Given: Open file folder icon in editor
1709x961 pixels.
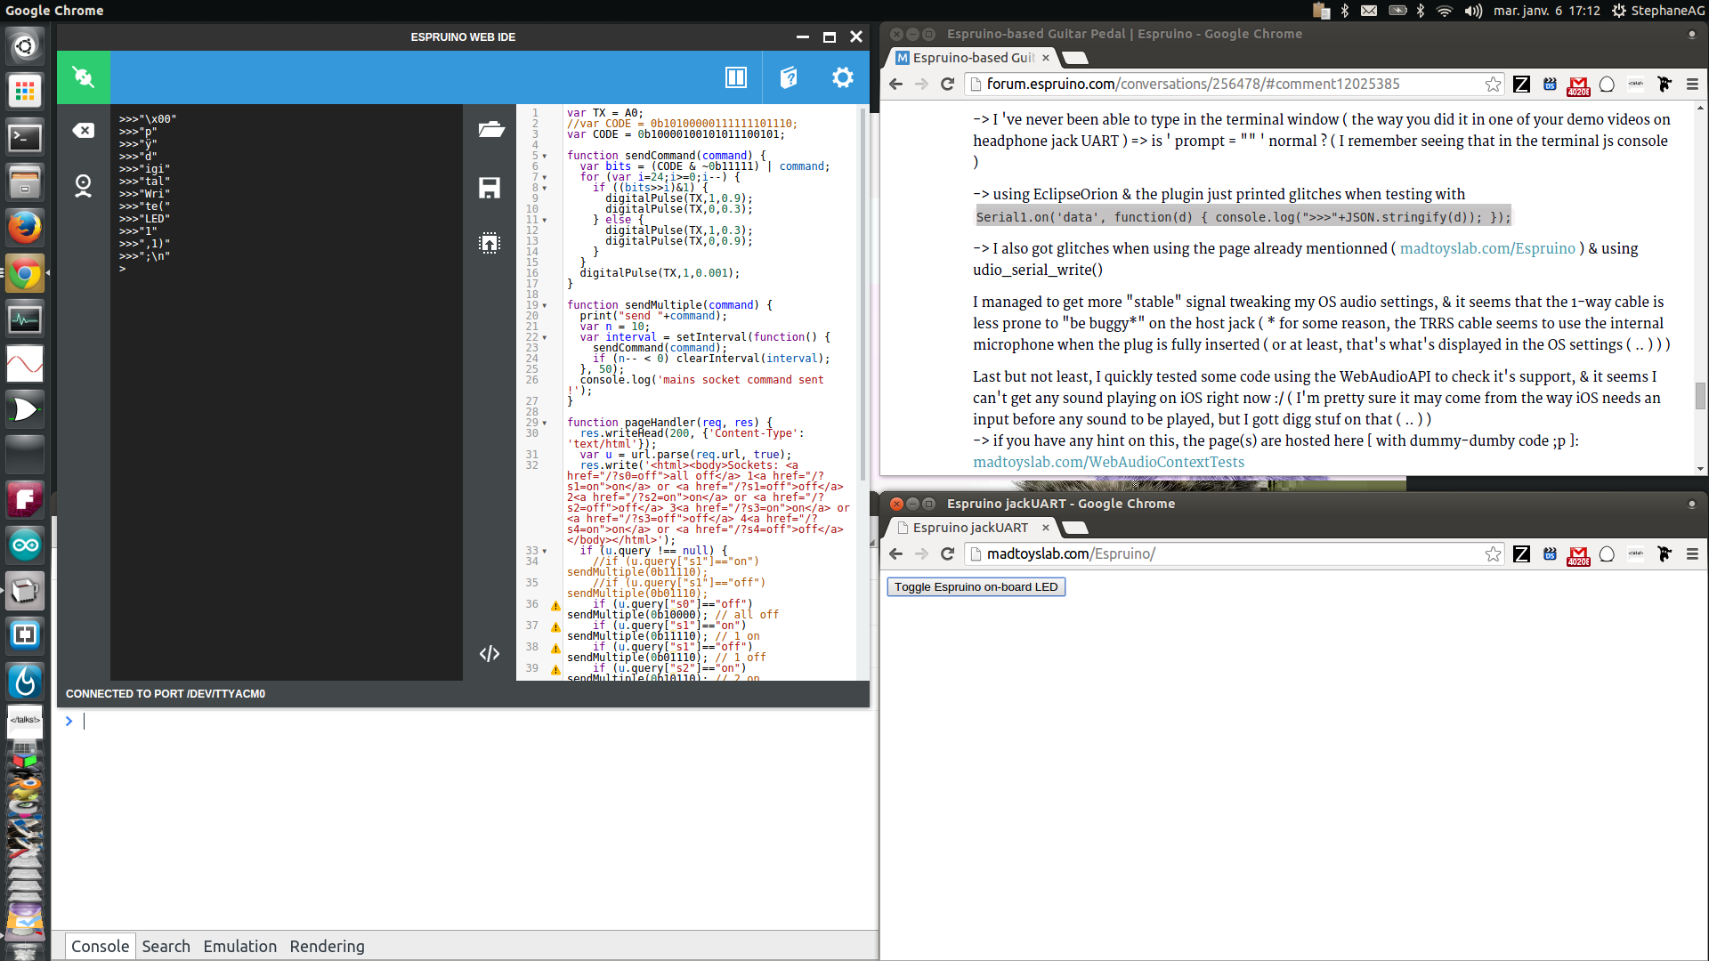Looking at the screenshot, I should (x=490, y=130).
